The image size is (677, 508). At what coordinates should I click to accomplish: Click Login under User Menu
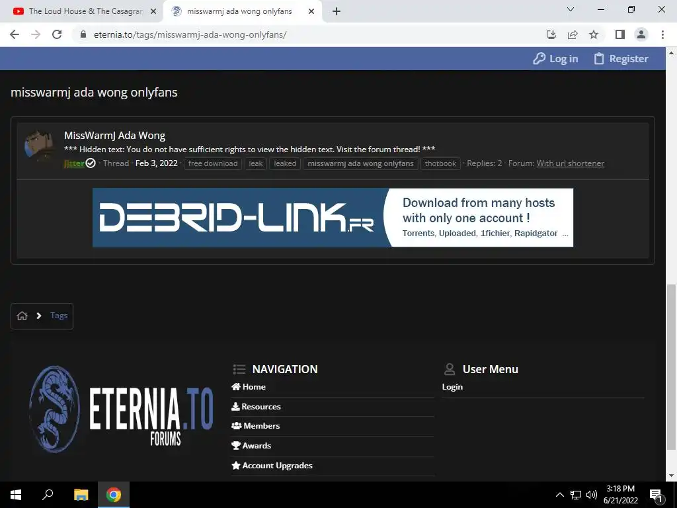pos(452,386)
